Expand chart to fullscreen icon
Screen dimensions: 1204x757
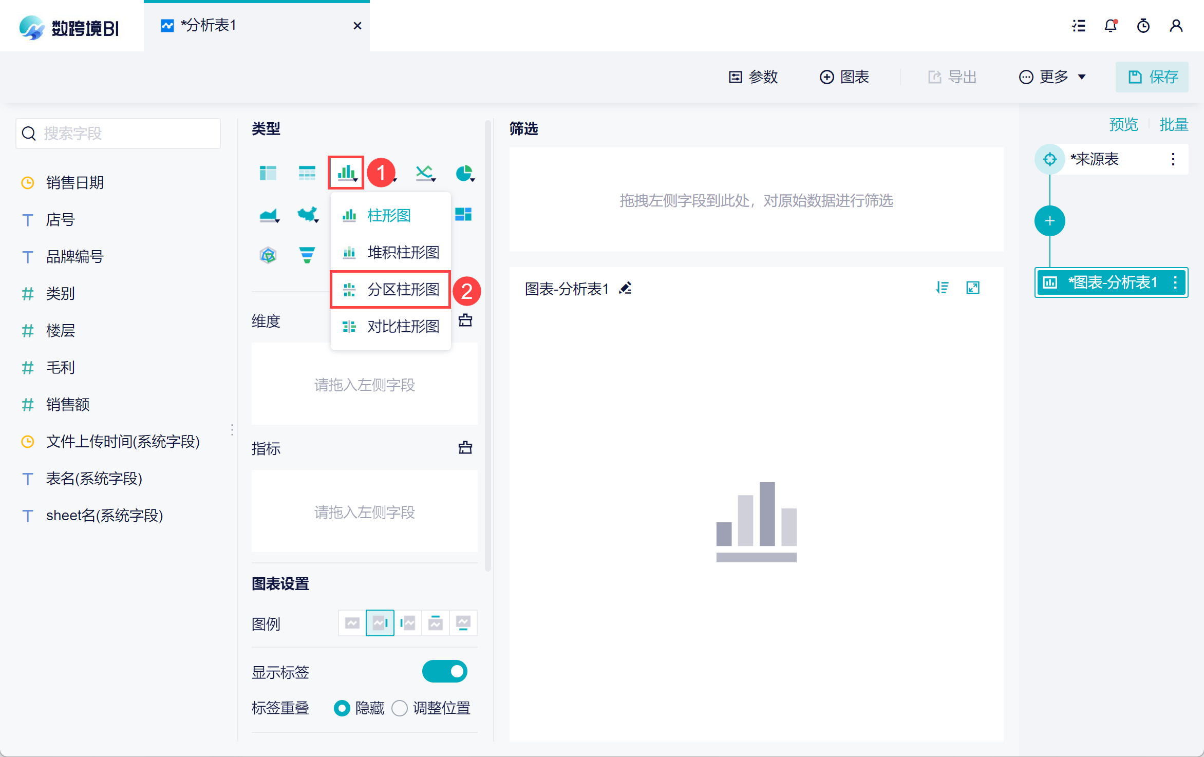(x=973, y=288)
